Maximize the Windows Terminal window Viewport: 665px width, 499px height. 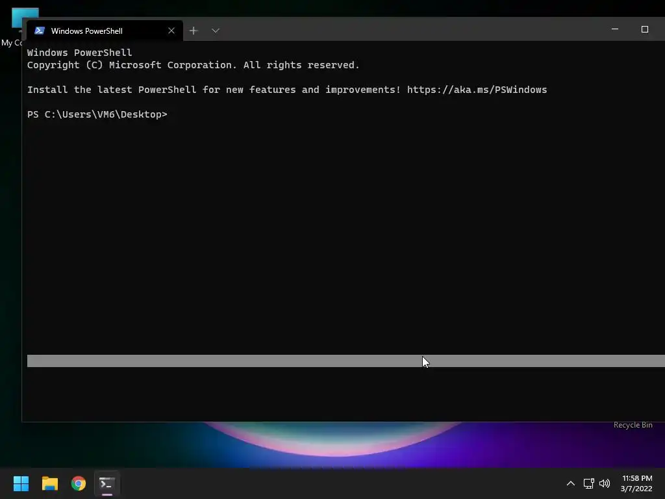click(x=645, y=29)
